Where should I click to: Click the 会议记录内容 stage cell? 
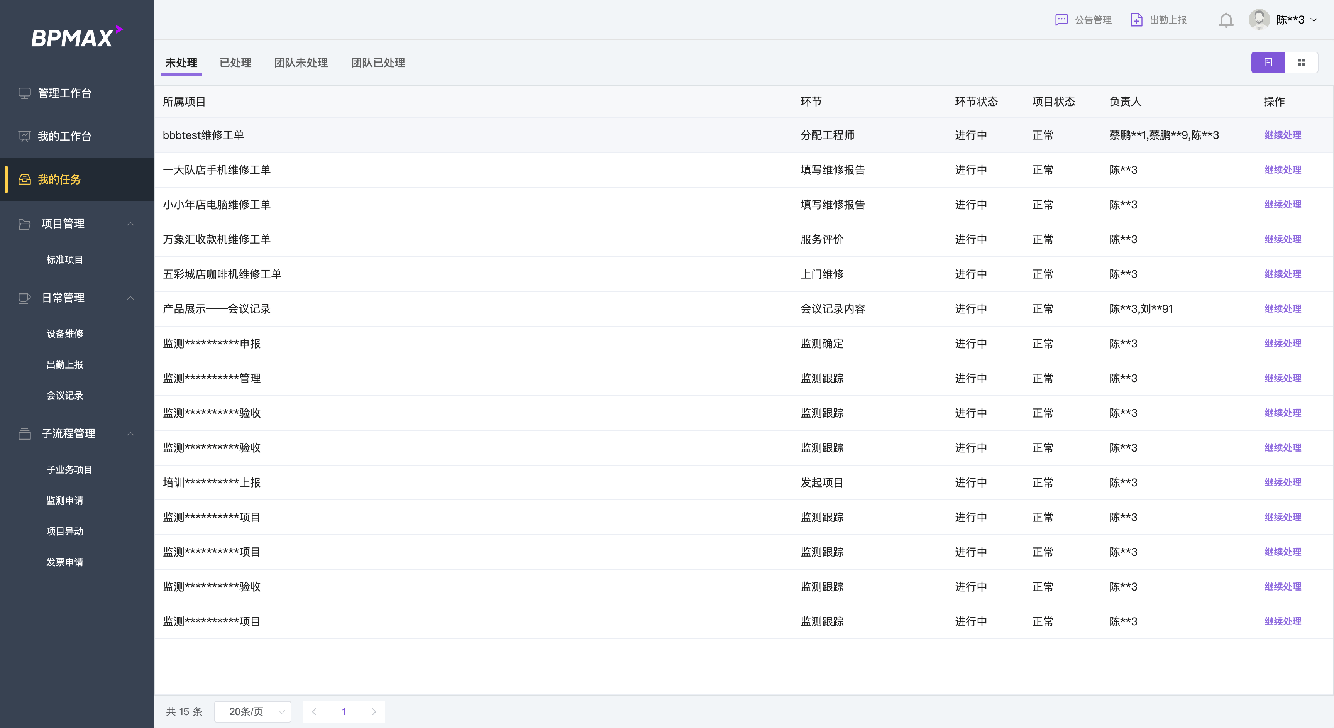coord(833,308)
